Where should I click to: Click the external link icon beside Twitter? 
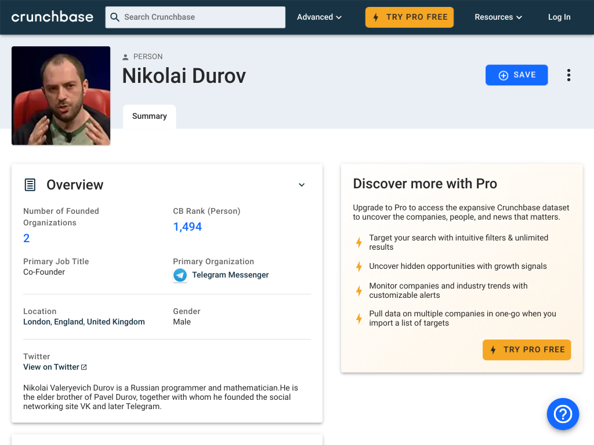coord(84,367)
